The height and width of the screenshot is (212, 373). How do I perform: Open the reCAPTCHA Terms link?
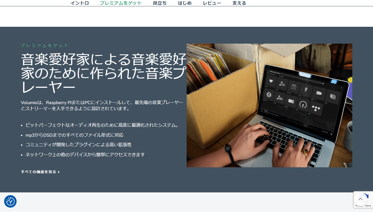(368, 206)
